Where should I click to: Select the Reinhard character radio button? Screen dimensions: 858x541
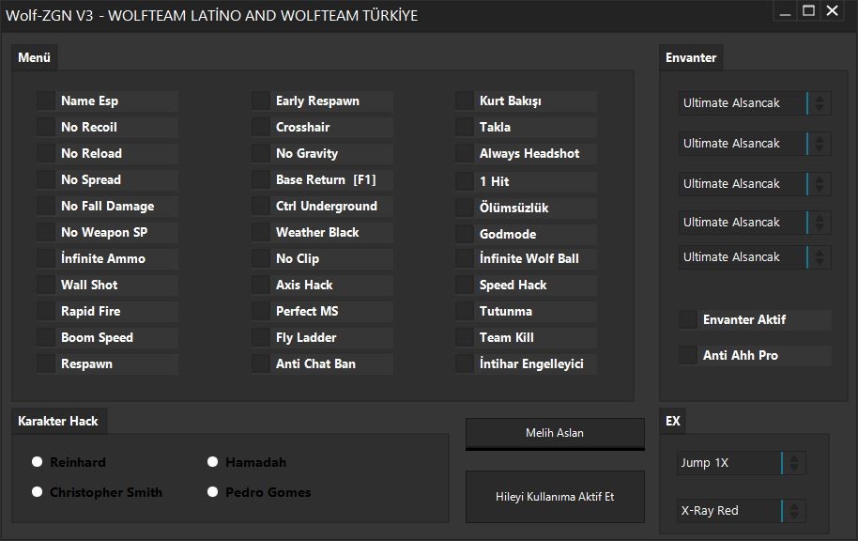(38, 461)
